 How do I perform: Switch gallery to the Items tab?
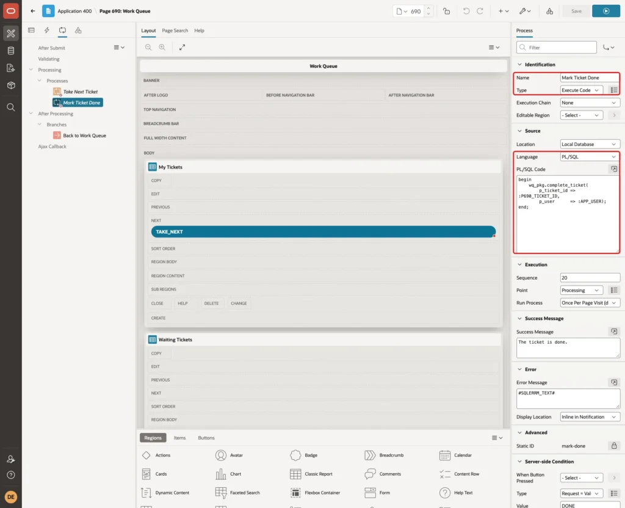(180, 438)
